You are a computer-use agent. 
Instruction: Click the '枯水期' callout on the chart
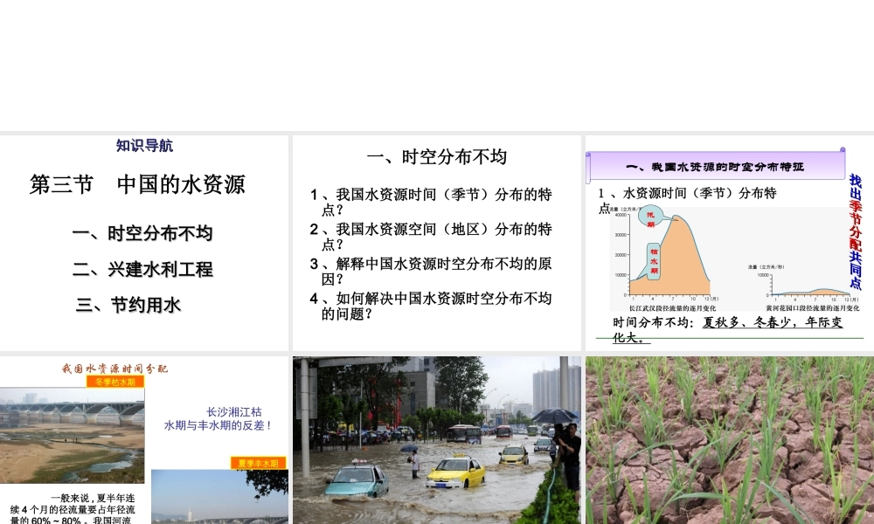pos(653,261)
